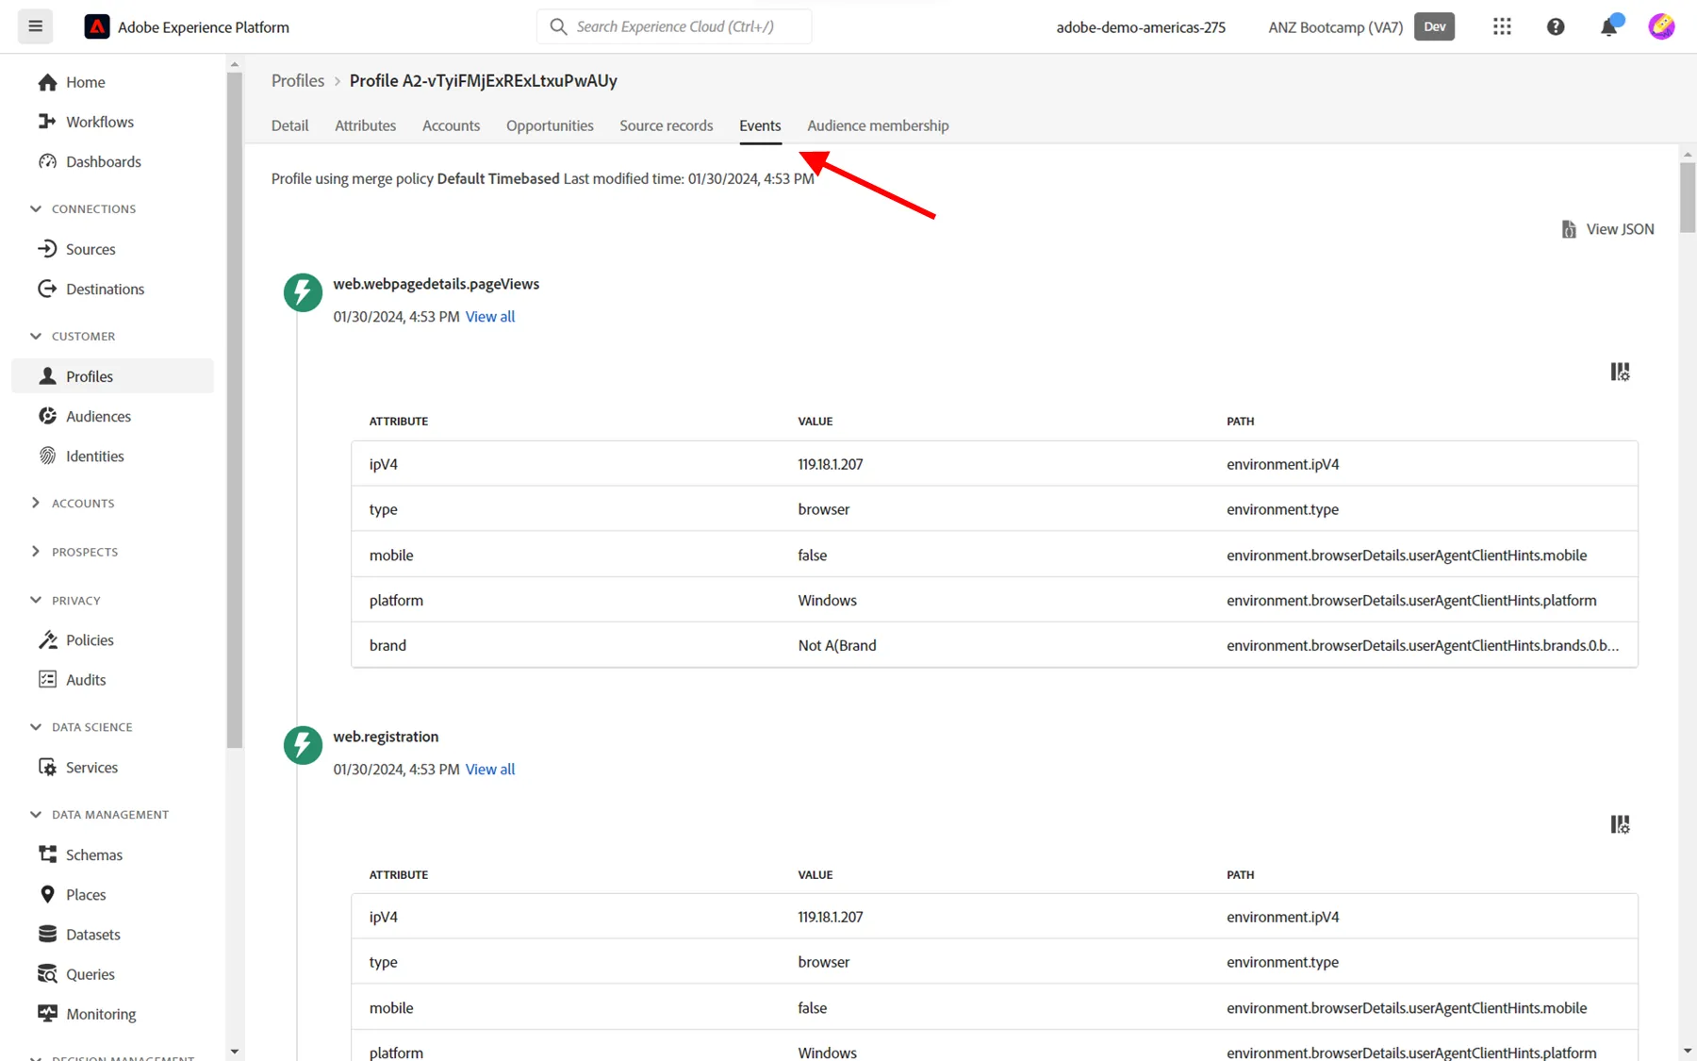Click View all for web.registration event
This screenshot has height=1061, width=1697.
490,770
